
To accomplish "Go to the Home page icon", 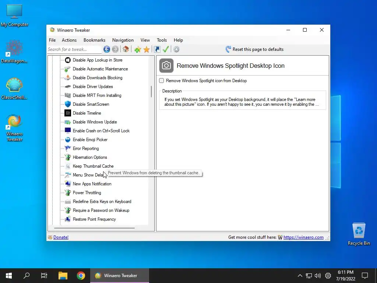I will pos(126,49).
